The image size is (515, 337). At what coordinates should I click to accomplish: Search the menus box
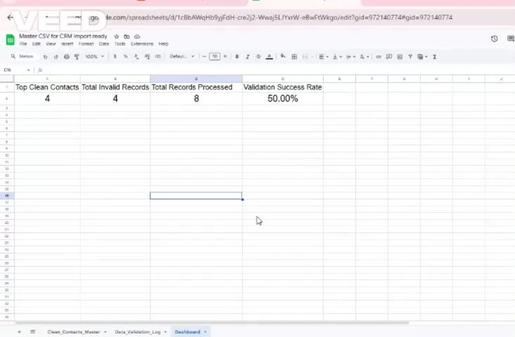tap(22, 57)
